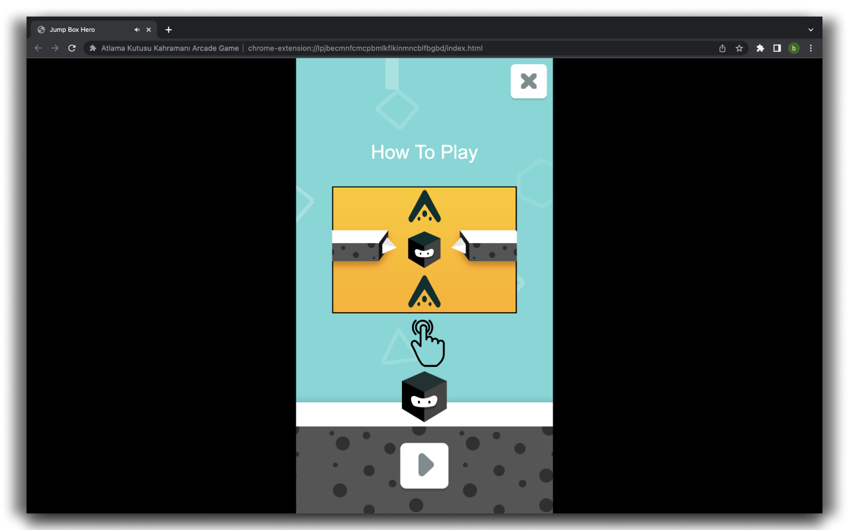Screen dimensions: 849x530
Task: Open the Chrome three-dot menu
Action: (811, 48)
